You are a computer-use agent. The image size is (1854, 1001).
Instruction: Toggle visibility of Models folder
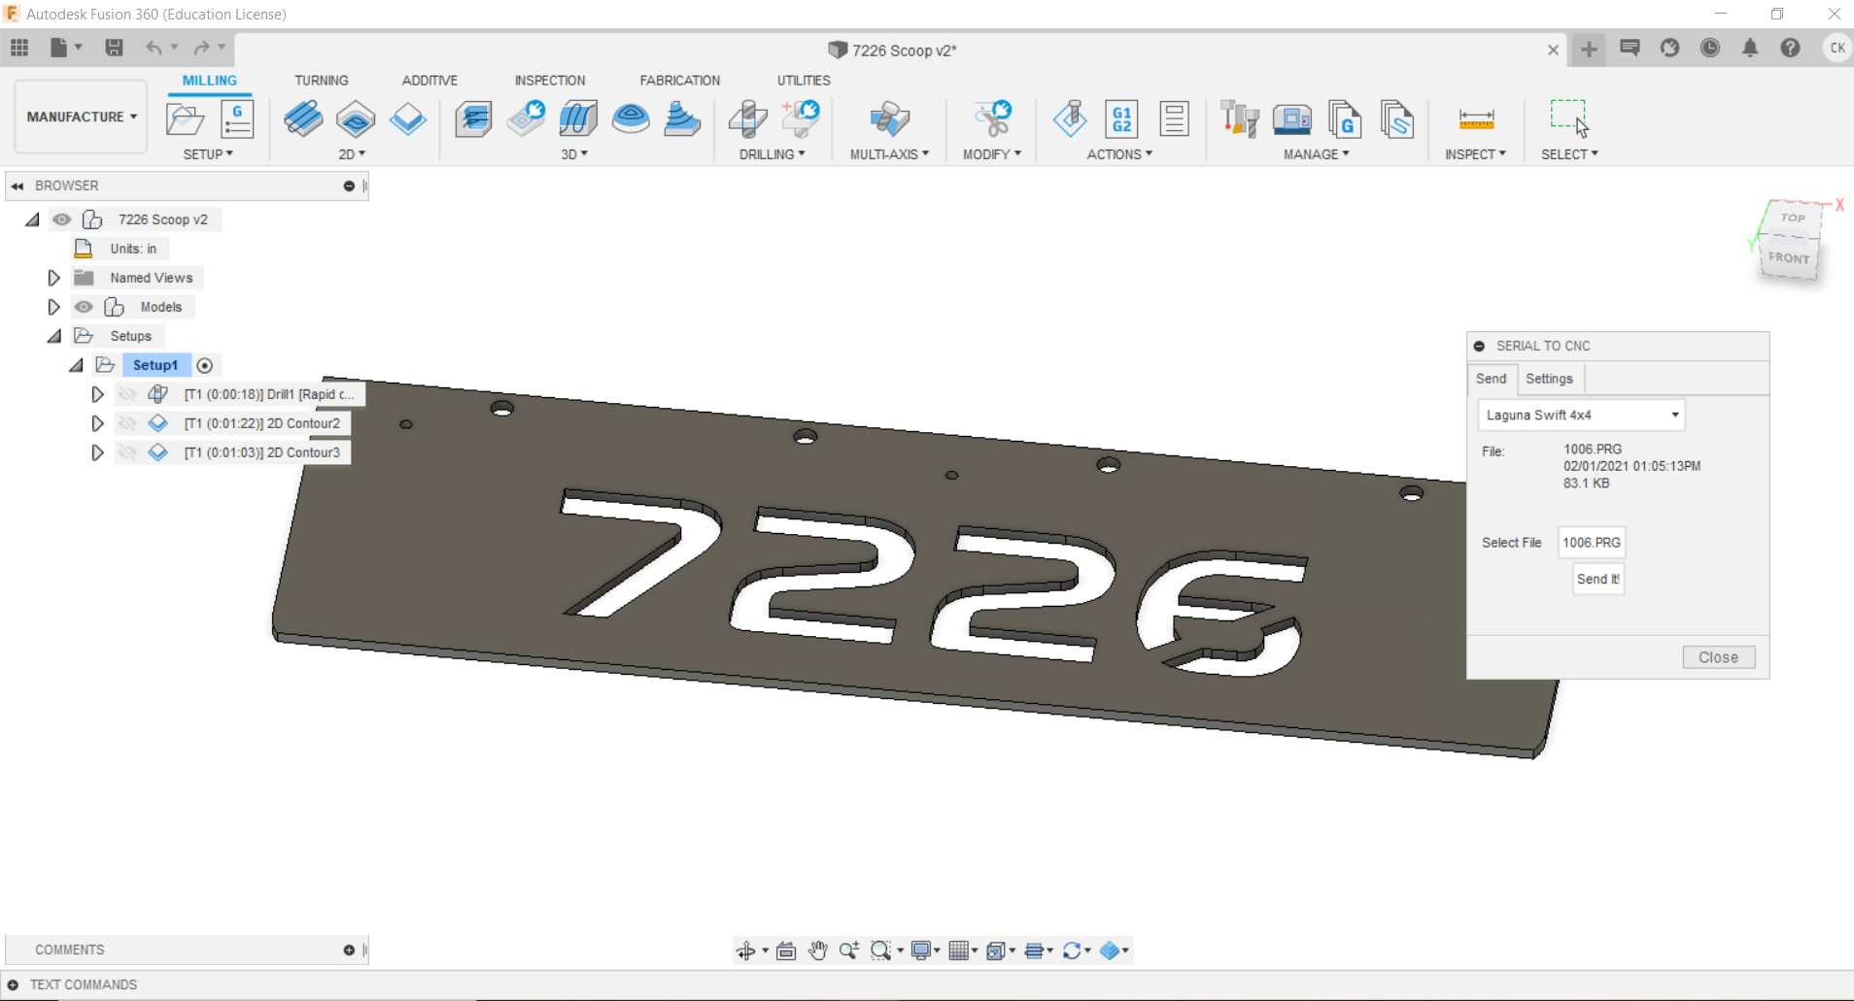[85, 307]
